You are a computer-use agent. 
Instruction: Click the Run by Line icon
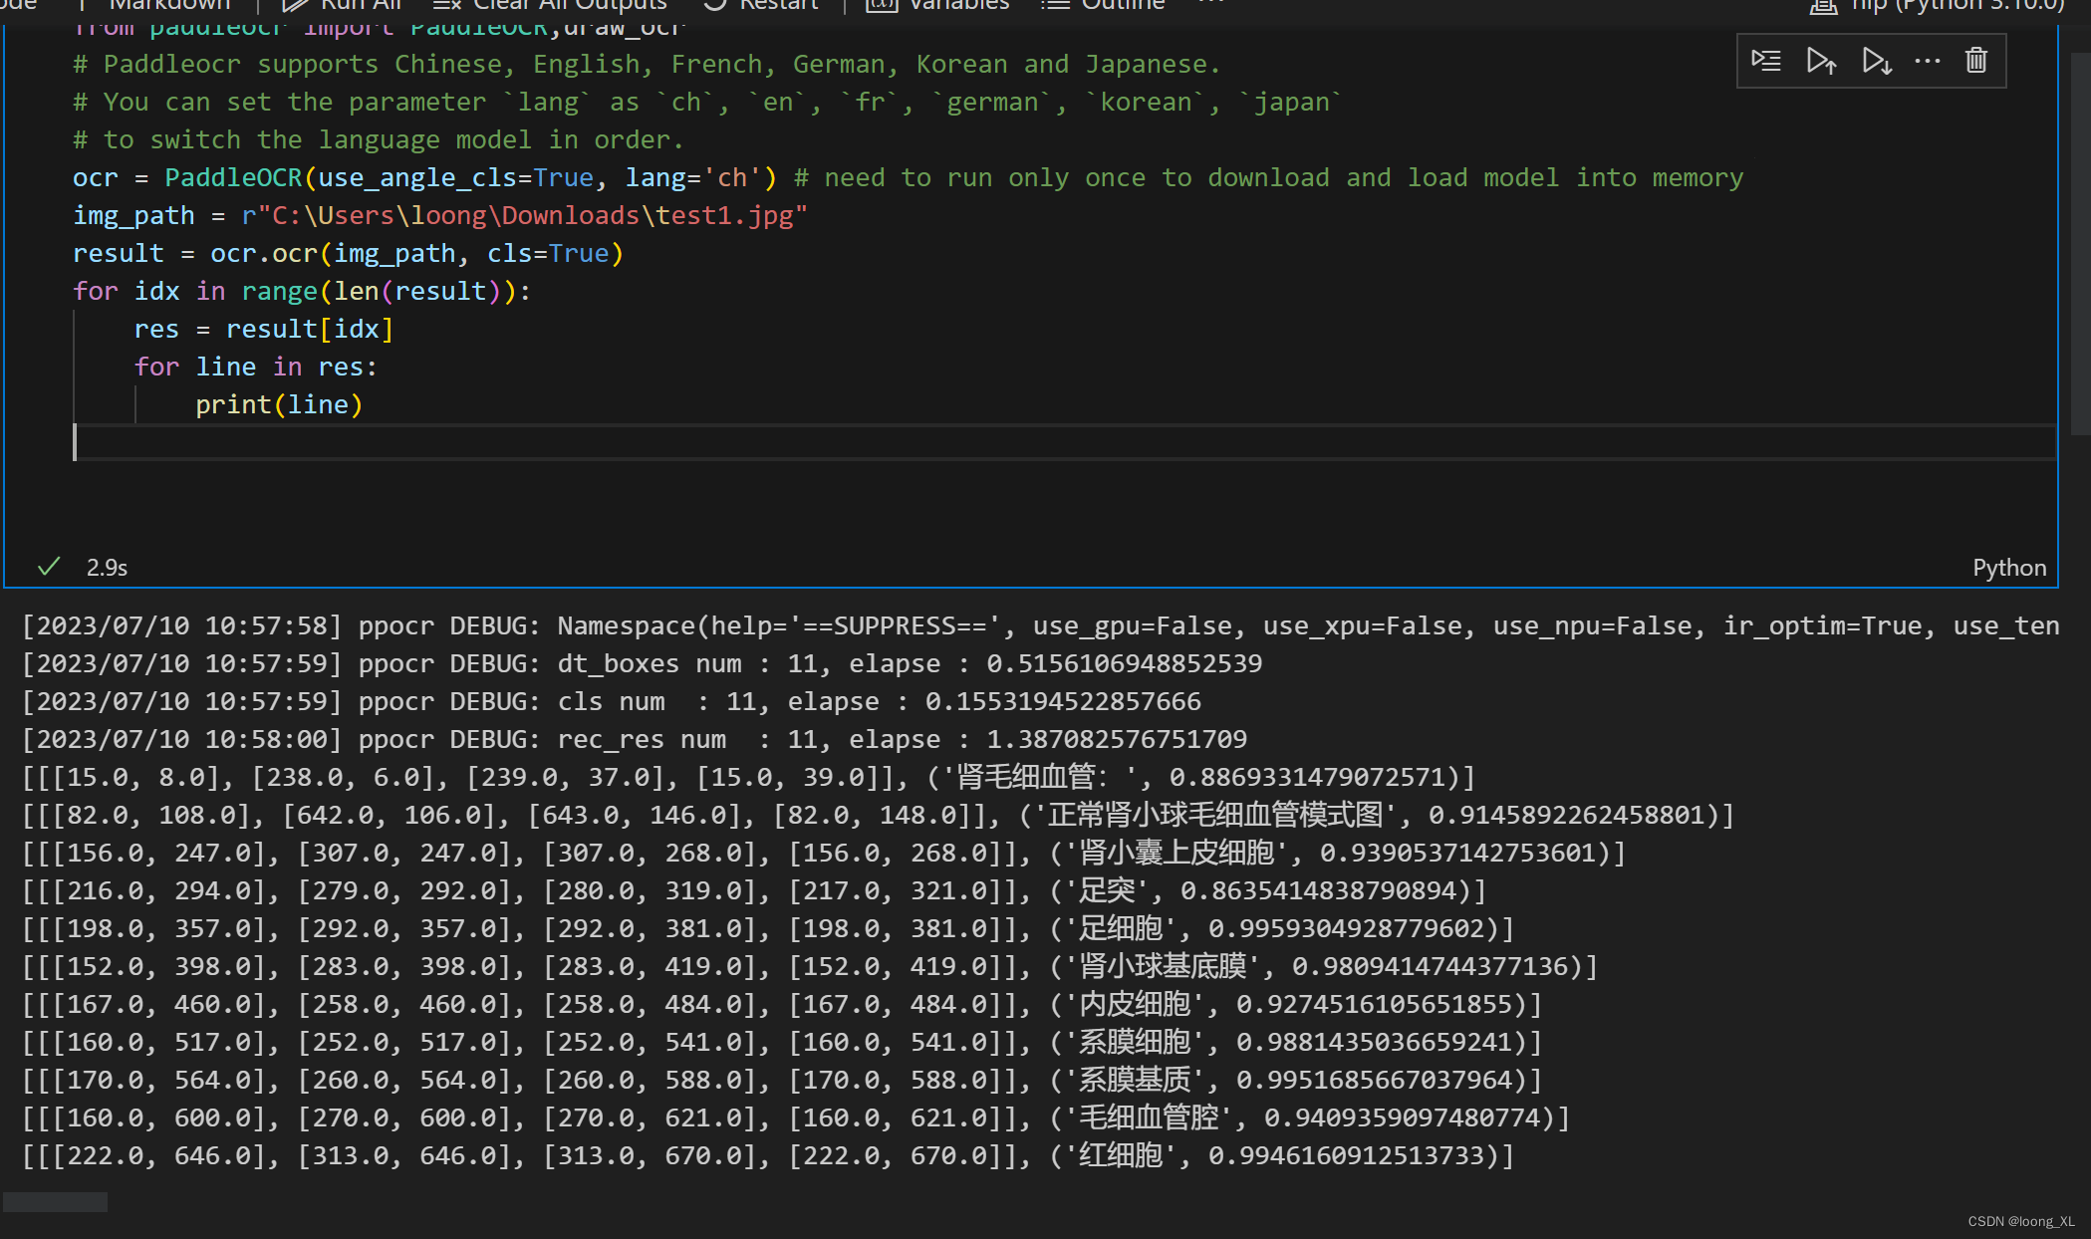pyautogui.click(x=1766, y=61)
